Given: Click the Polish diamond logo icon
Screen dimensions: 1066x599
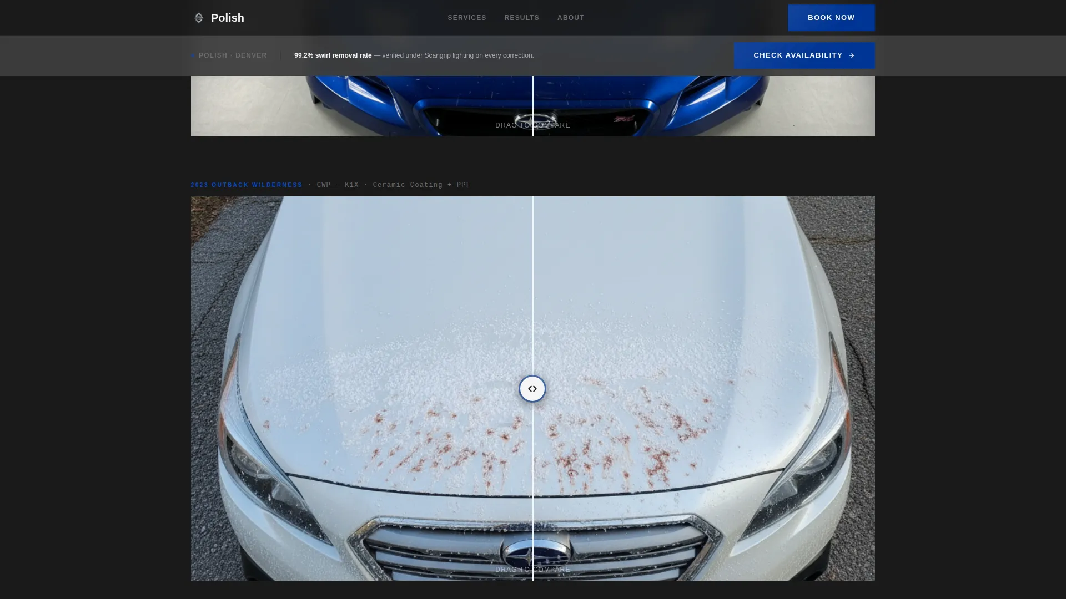Looking at the screenshot, I should pyautogui.click(x=198, y=18).
